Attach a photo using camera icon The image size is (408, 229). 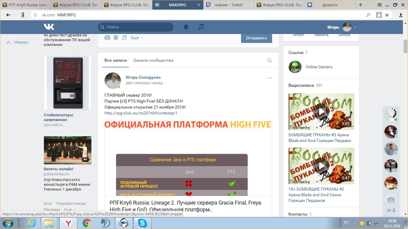[x=107, y=38]
